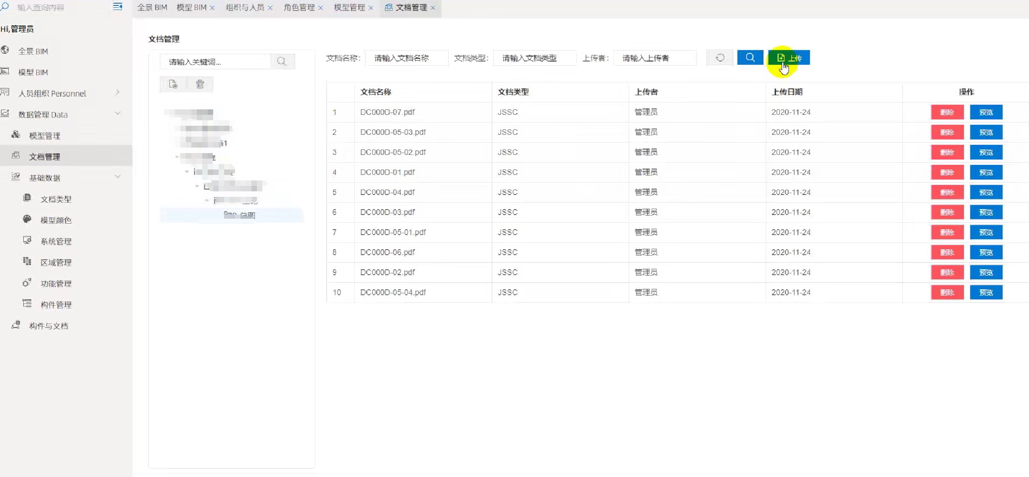This screenshot has height=477, width=1029.
Task: Click the green upload button
Action: (789, 58)
